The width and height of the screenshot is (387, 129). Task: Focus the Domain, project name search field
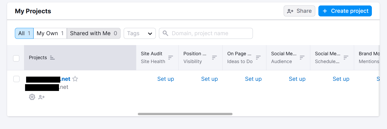pyautogui.click(x=209, y=33)
